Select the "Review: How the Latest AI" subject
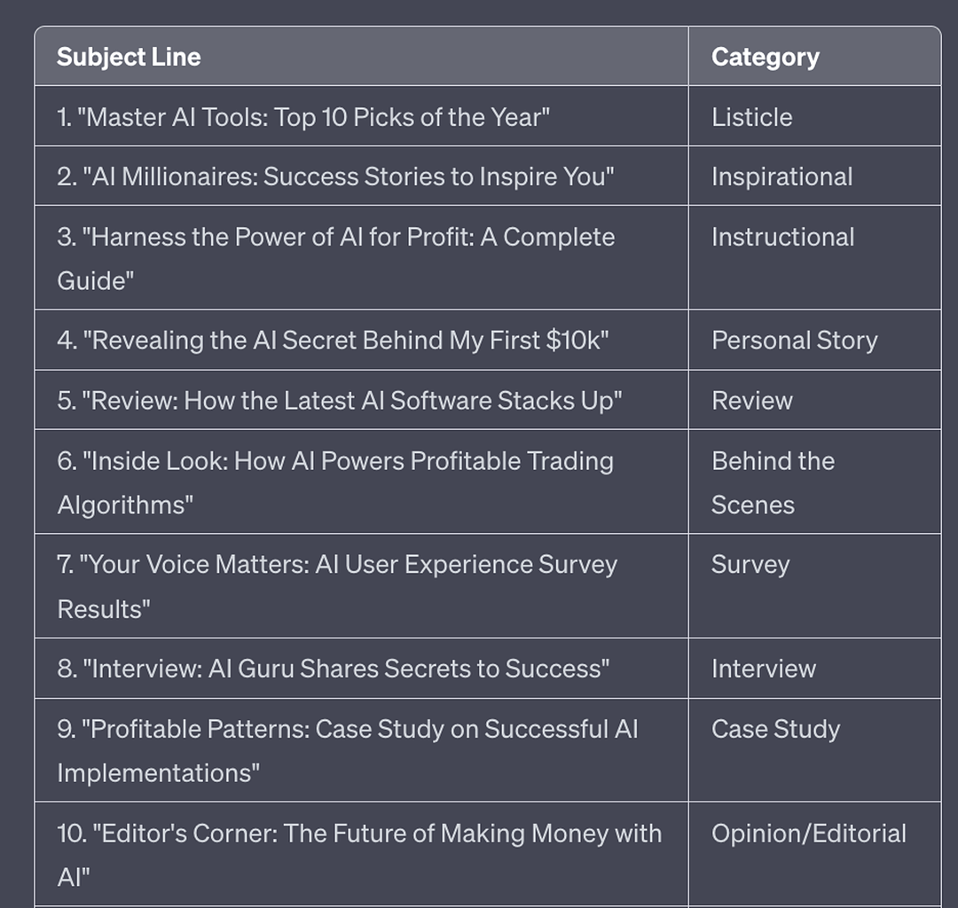958x908 pixels. tap(339, 401)
